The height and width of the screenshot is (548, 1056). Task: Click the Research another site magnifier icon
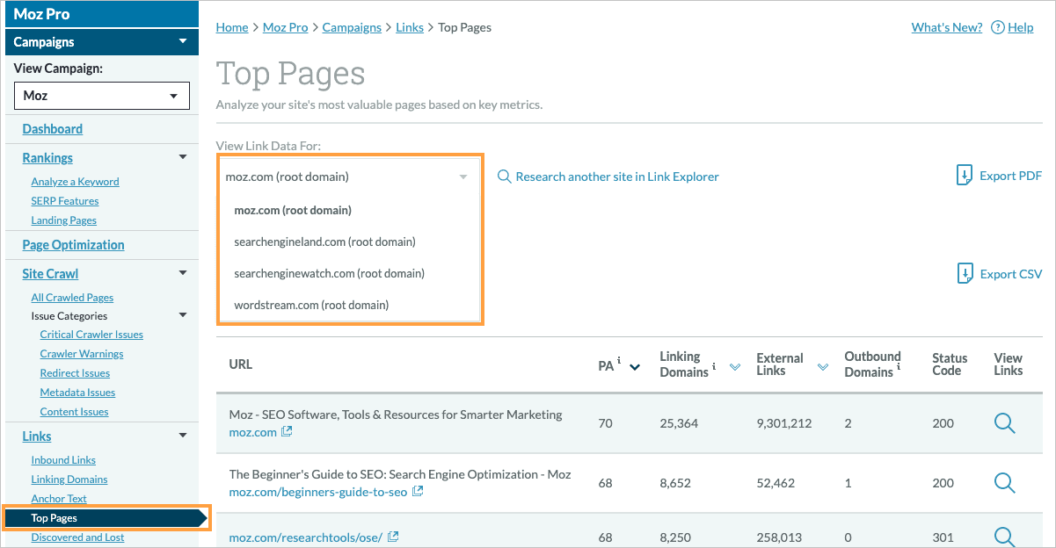pos(504,176)
